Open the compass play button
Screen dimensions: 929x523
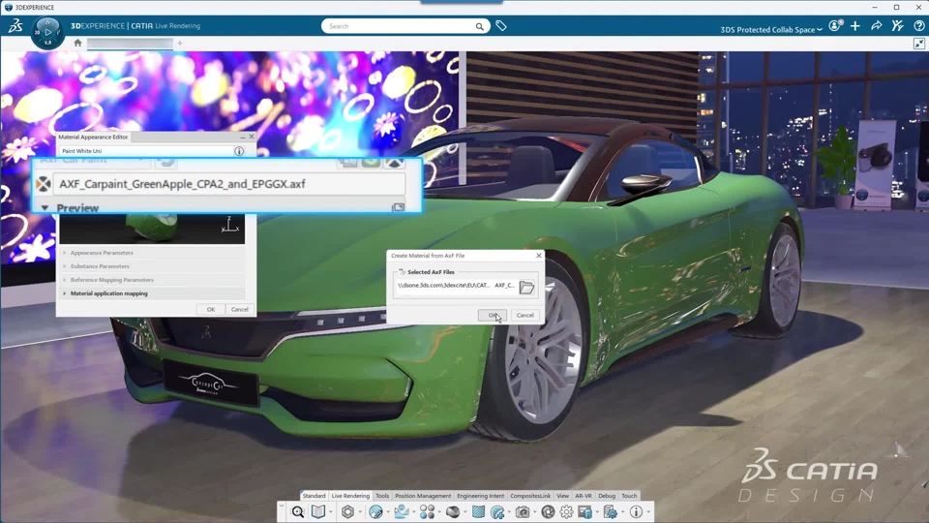tap(48, 33)
